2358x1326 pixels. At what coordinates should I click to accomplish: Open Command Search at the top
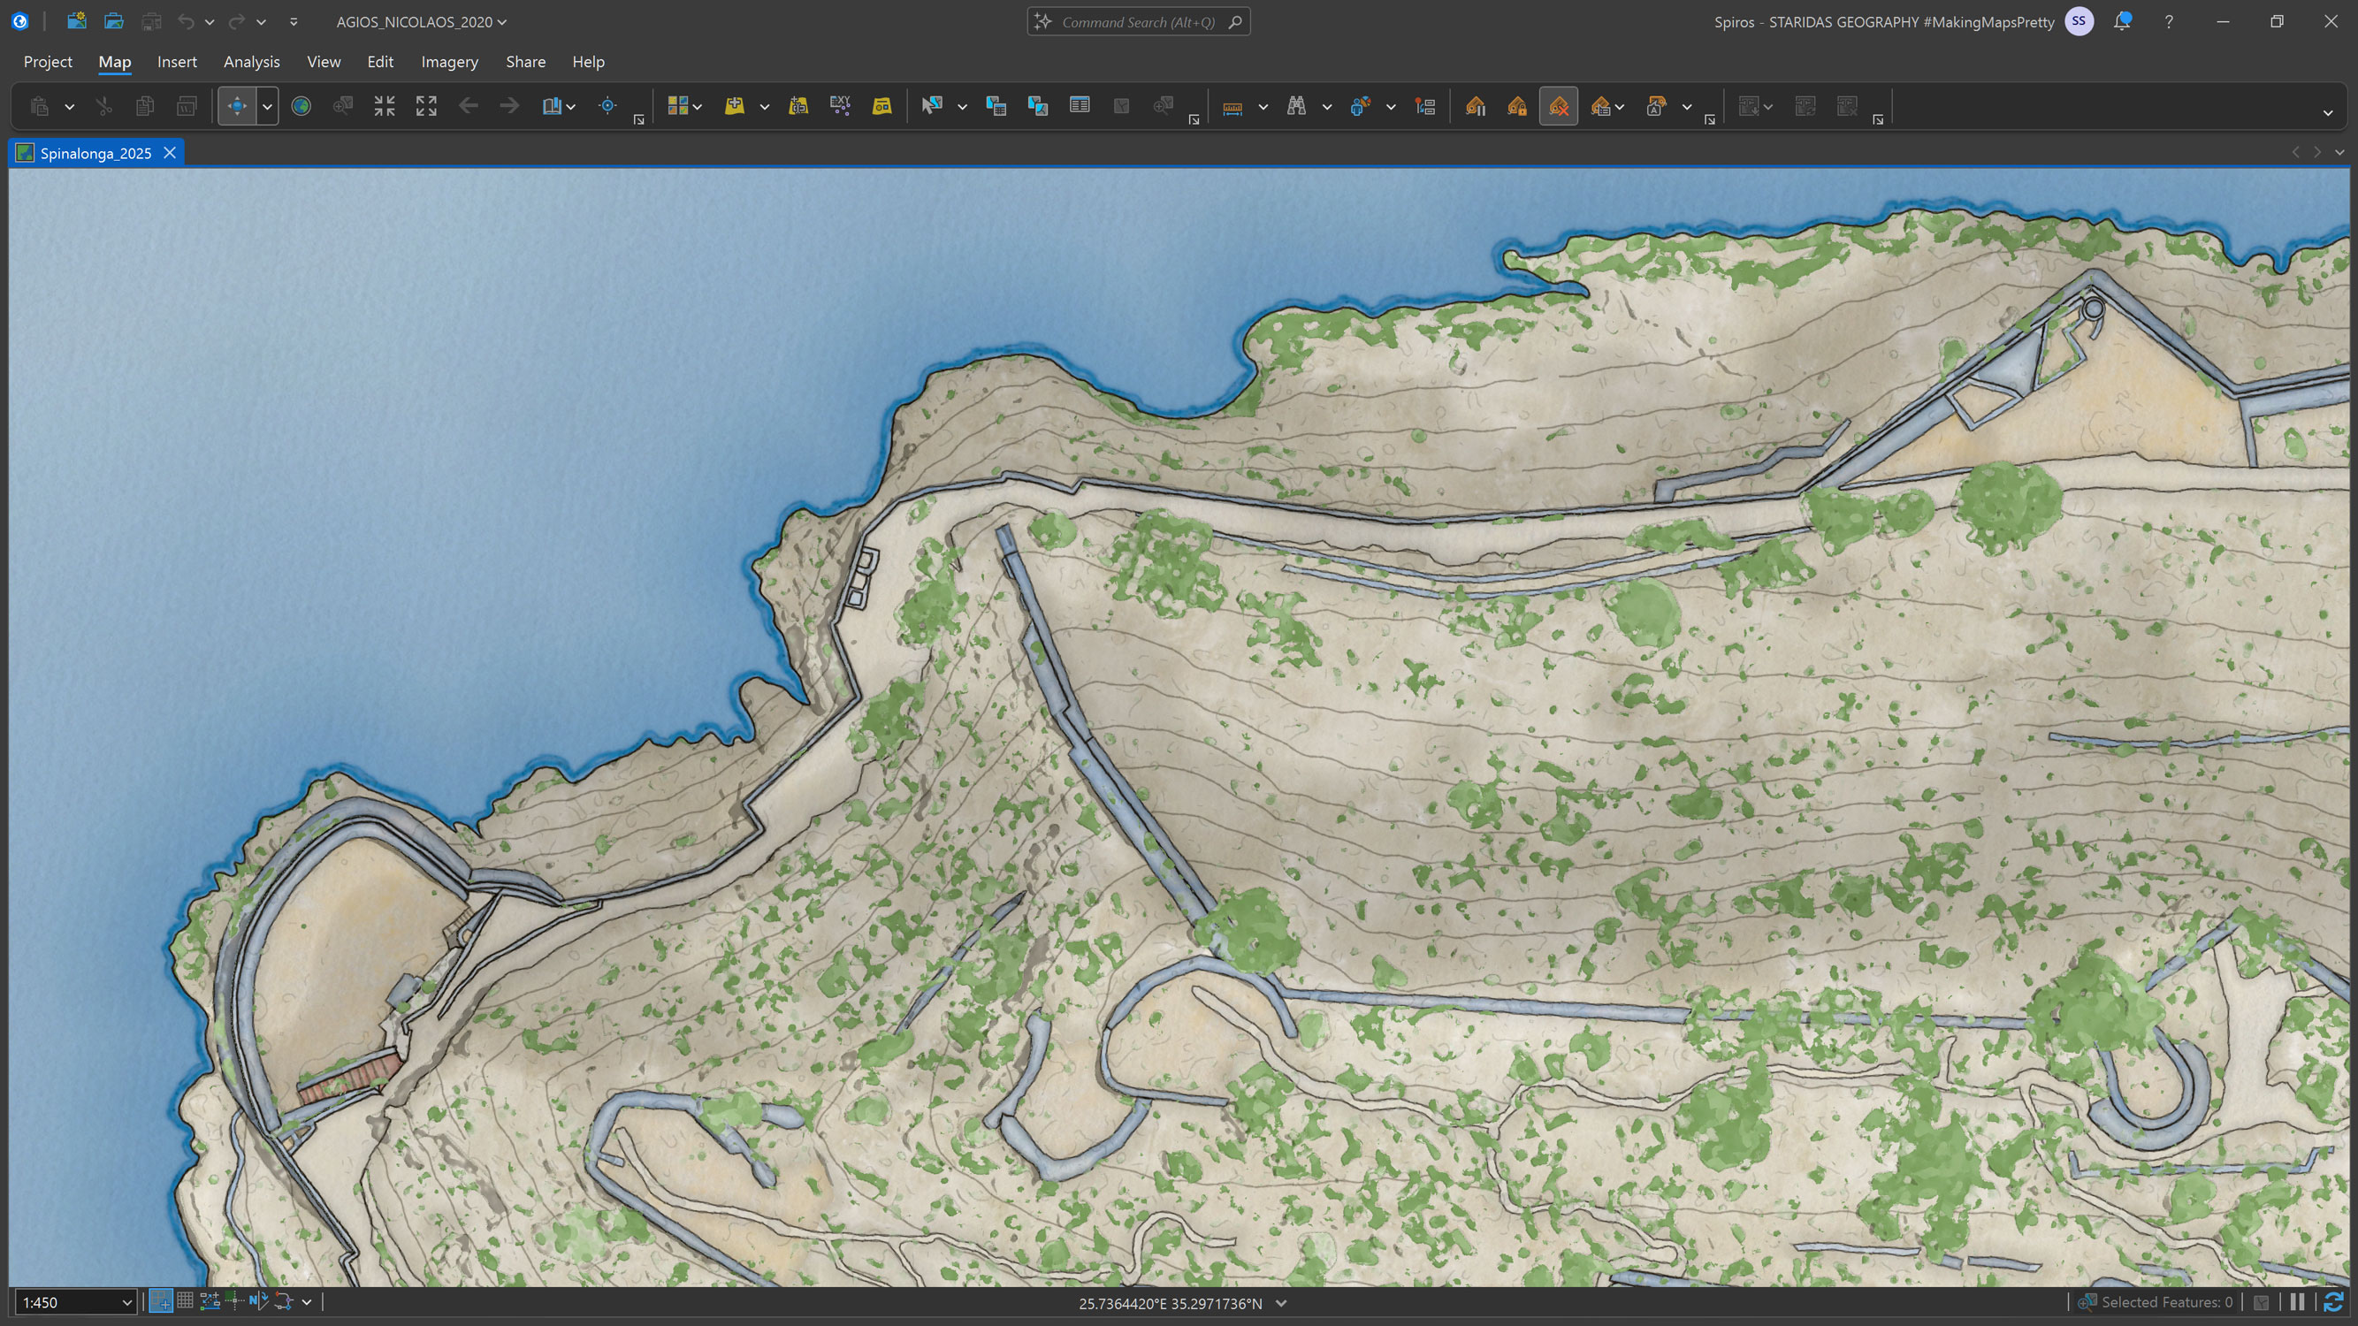1138,21
